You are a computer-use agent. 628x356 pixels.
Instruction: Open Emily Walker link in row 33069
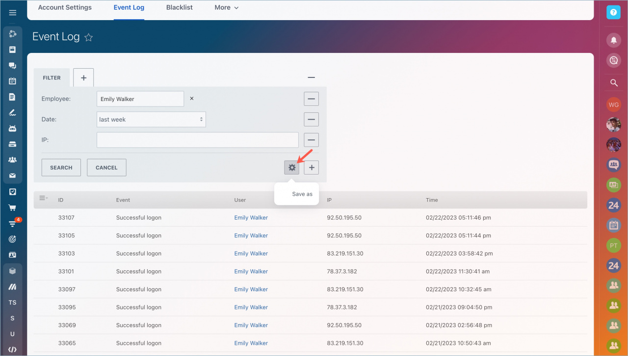(x=251, y=326)
